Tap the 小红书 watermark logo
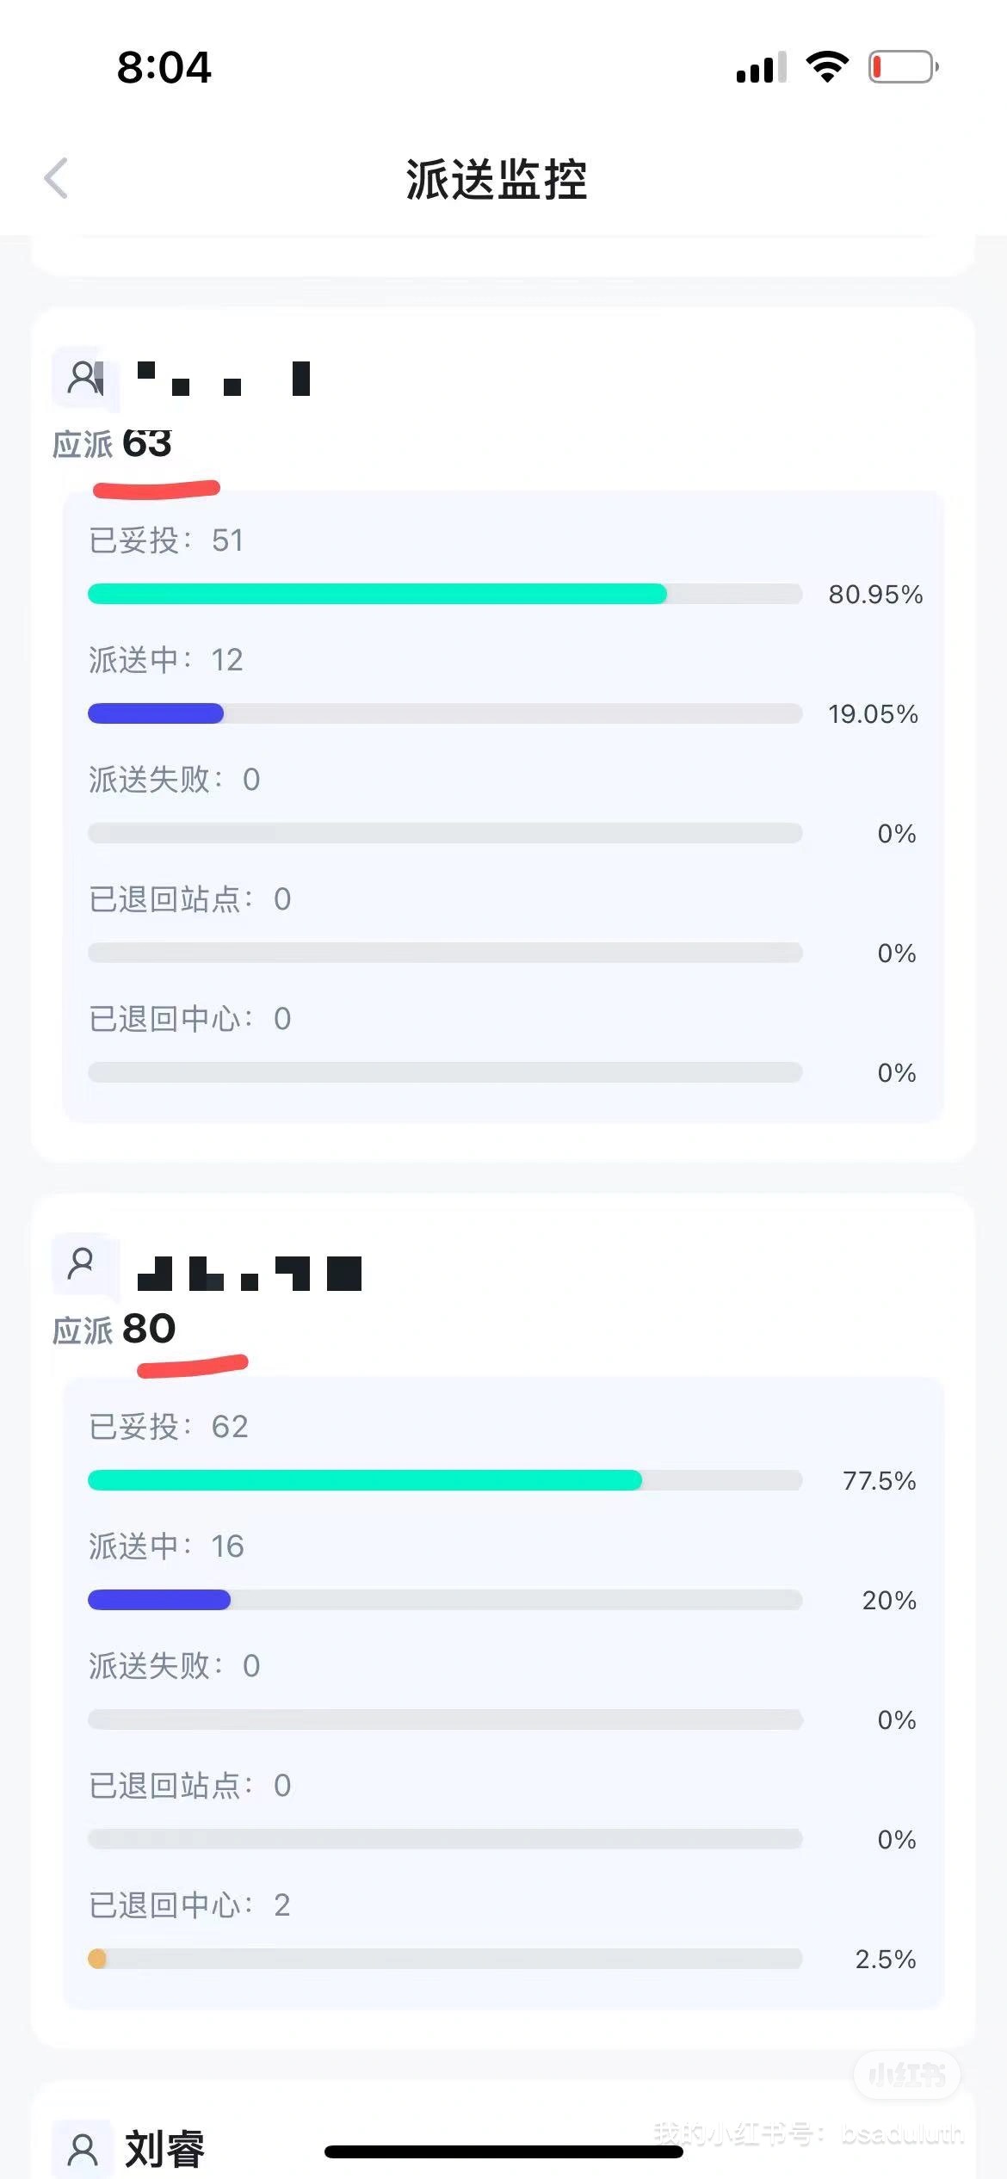This screenshot has width=1007, height=2179. point(907,2075)
